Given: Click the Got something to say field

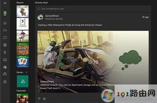Looking at the screenshot, I should [x=93, y=9].
